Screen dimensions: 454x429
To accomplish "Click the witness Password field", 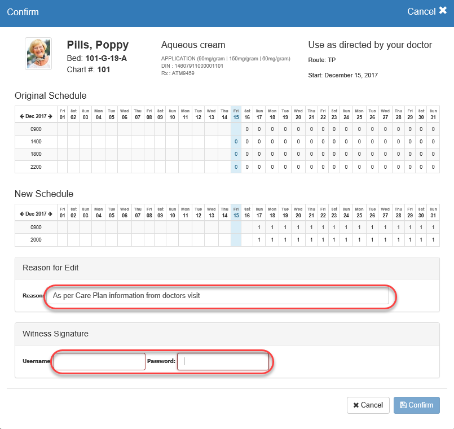I will 223,362.
